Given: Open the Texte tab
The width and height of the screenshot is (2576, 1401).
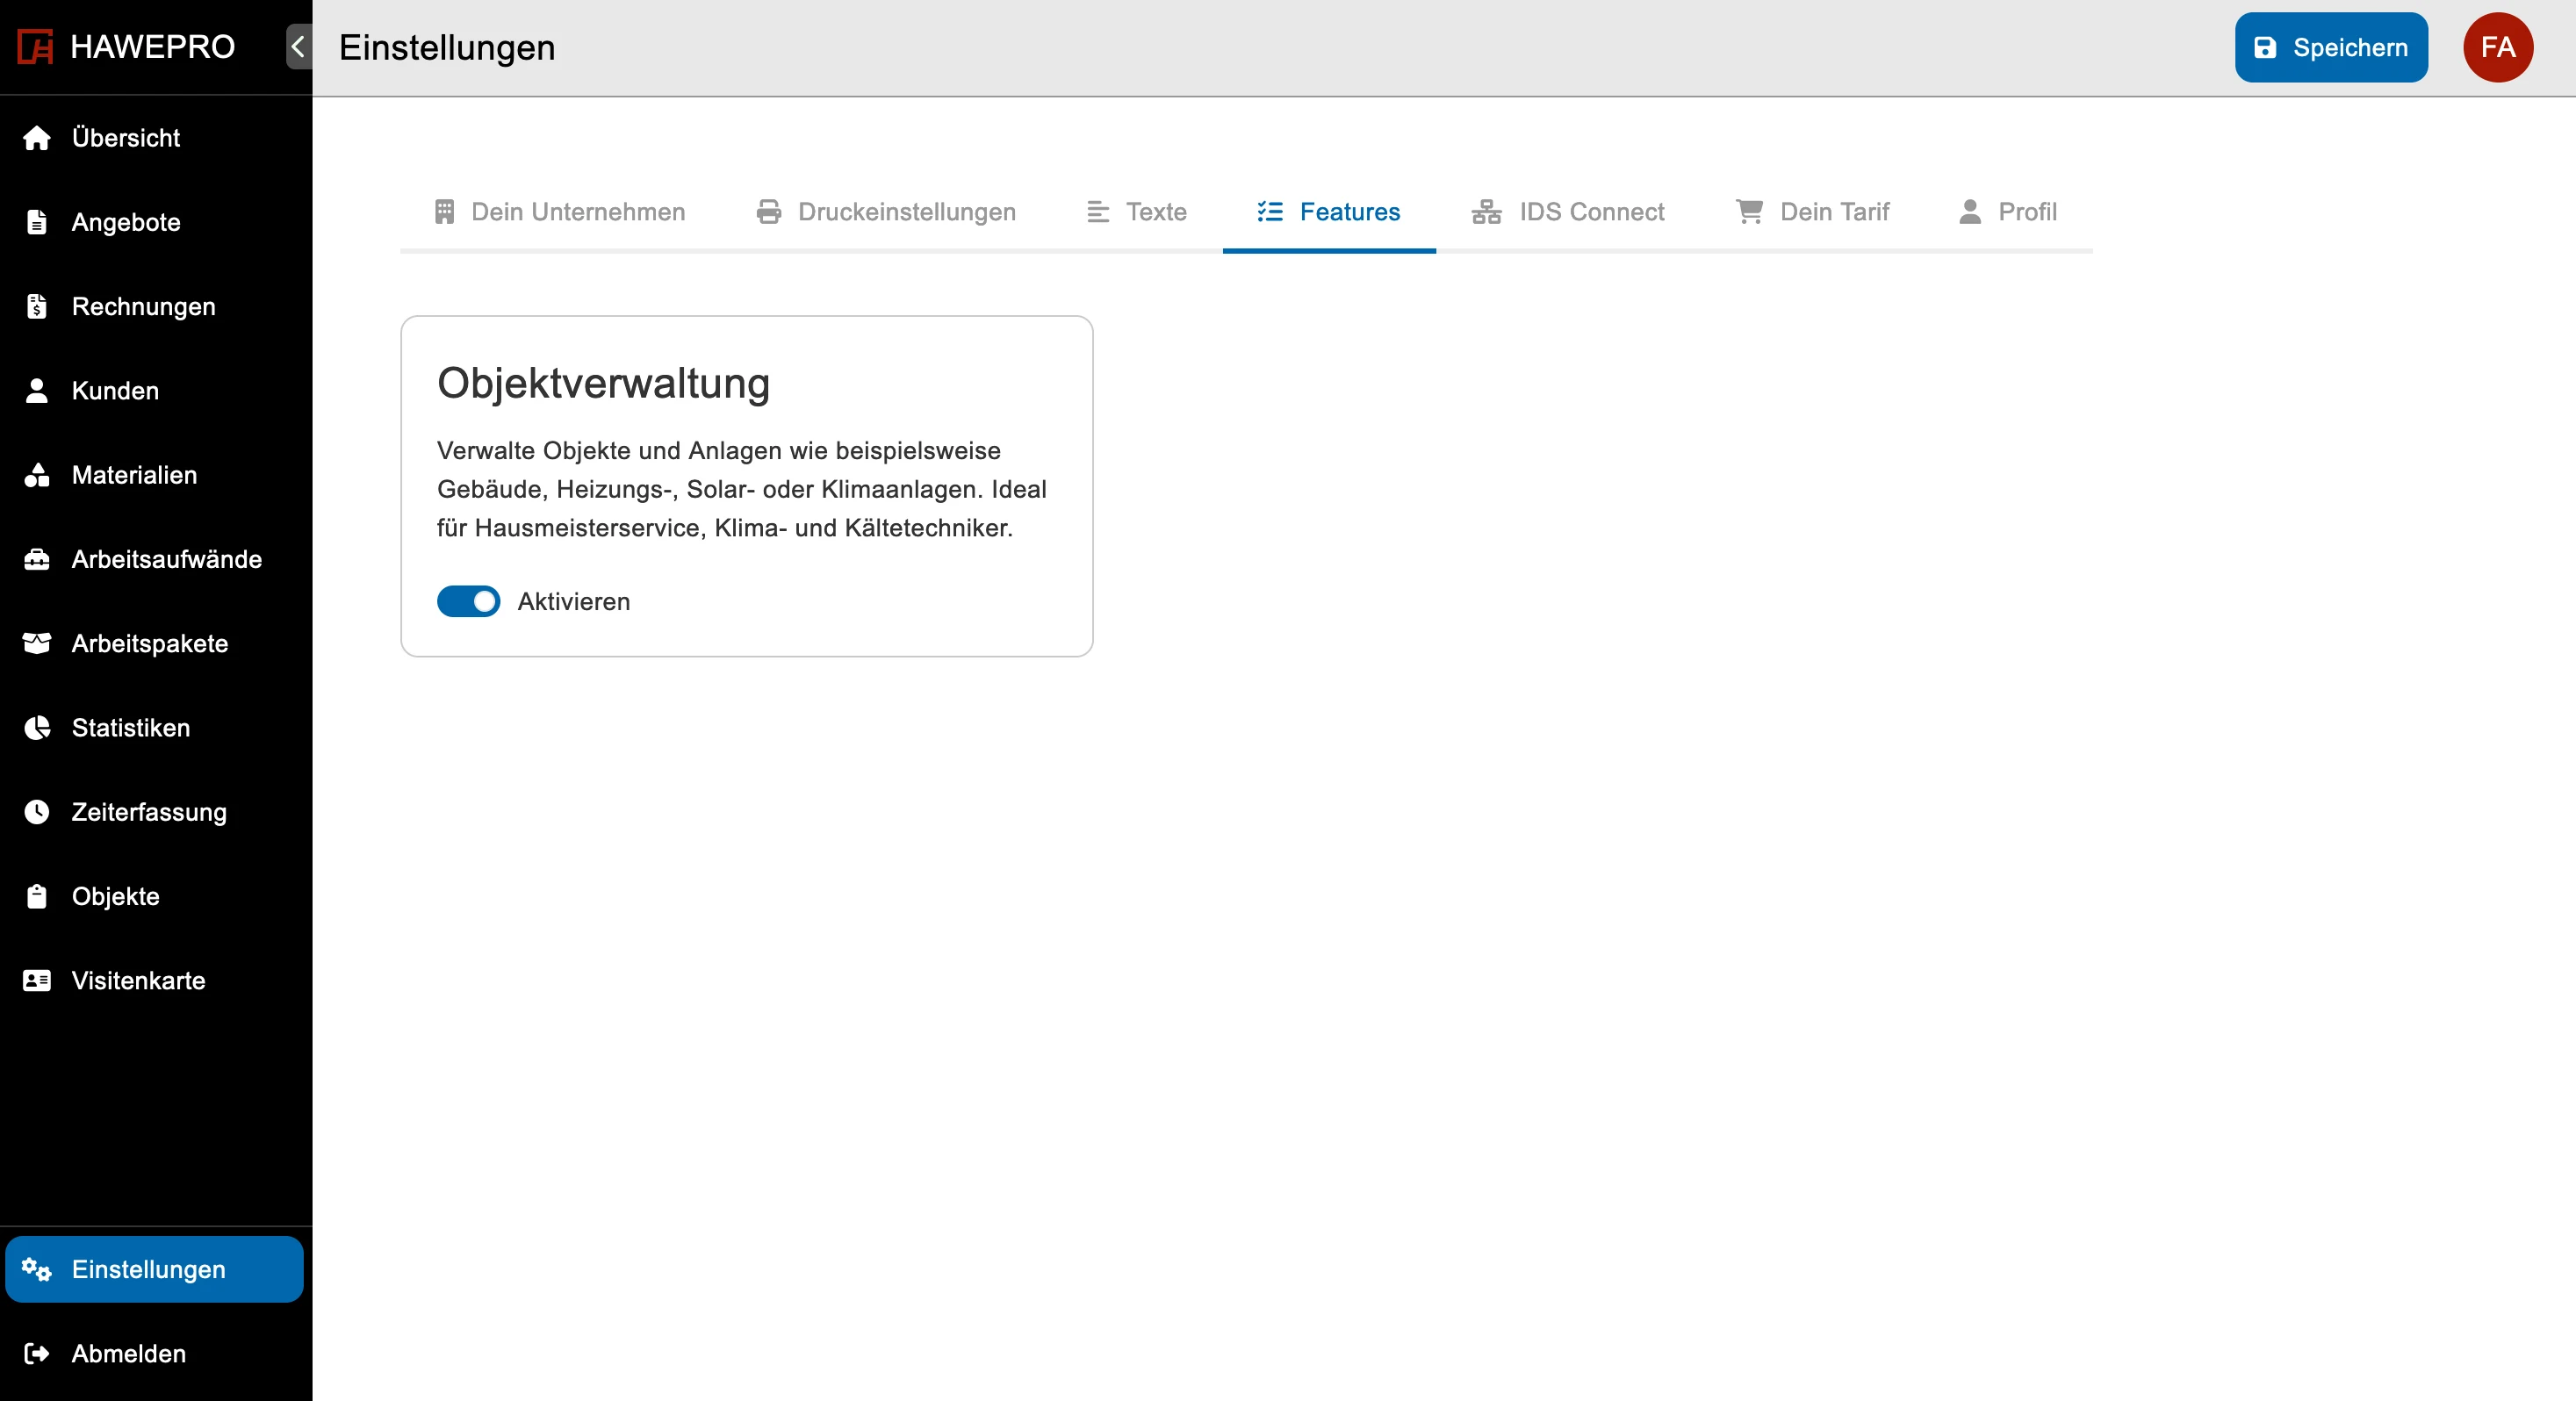Looking at the screenshot, I should coord(1137,212).
